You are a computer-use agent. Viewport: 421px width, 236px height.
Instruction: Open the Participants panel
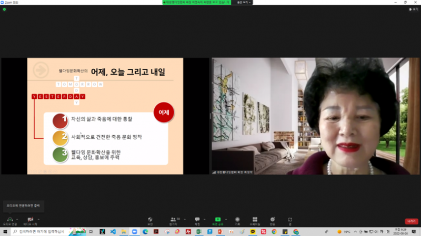click(173, 219)
